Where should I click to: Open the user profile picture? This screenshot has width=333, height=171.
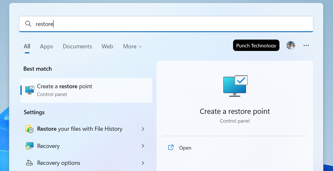[x=291, y=45]
